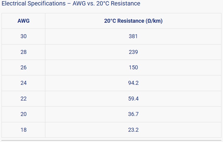
Task: Select the 23.2 resistance value
Action: tap(133, 130)
